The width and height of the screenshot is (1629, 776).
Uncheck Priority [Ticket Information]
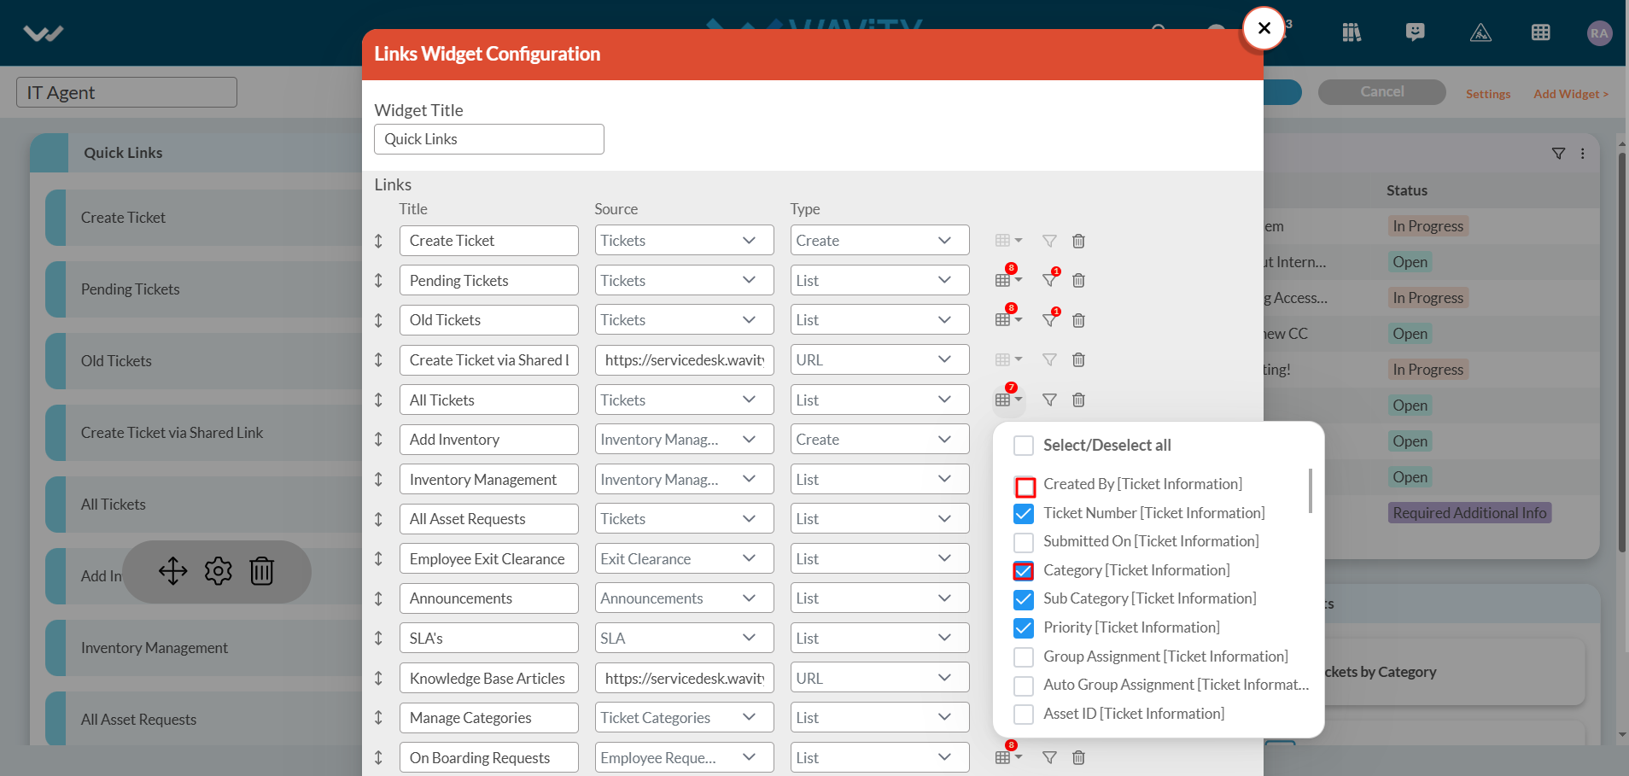[1023, 628]
